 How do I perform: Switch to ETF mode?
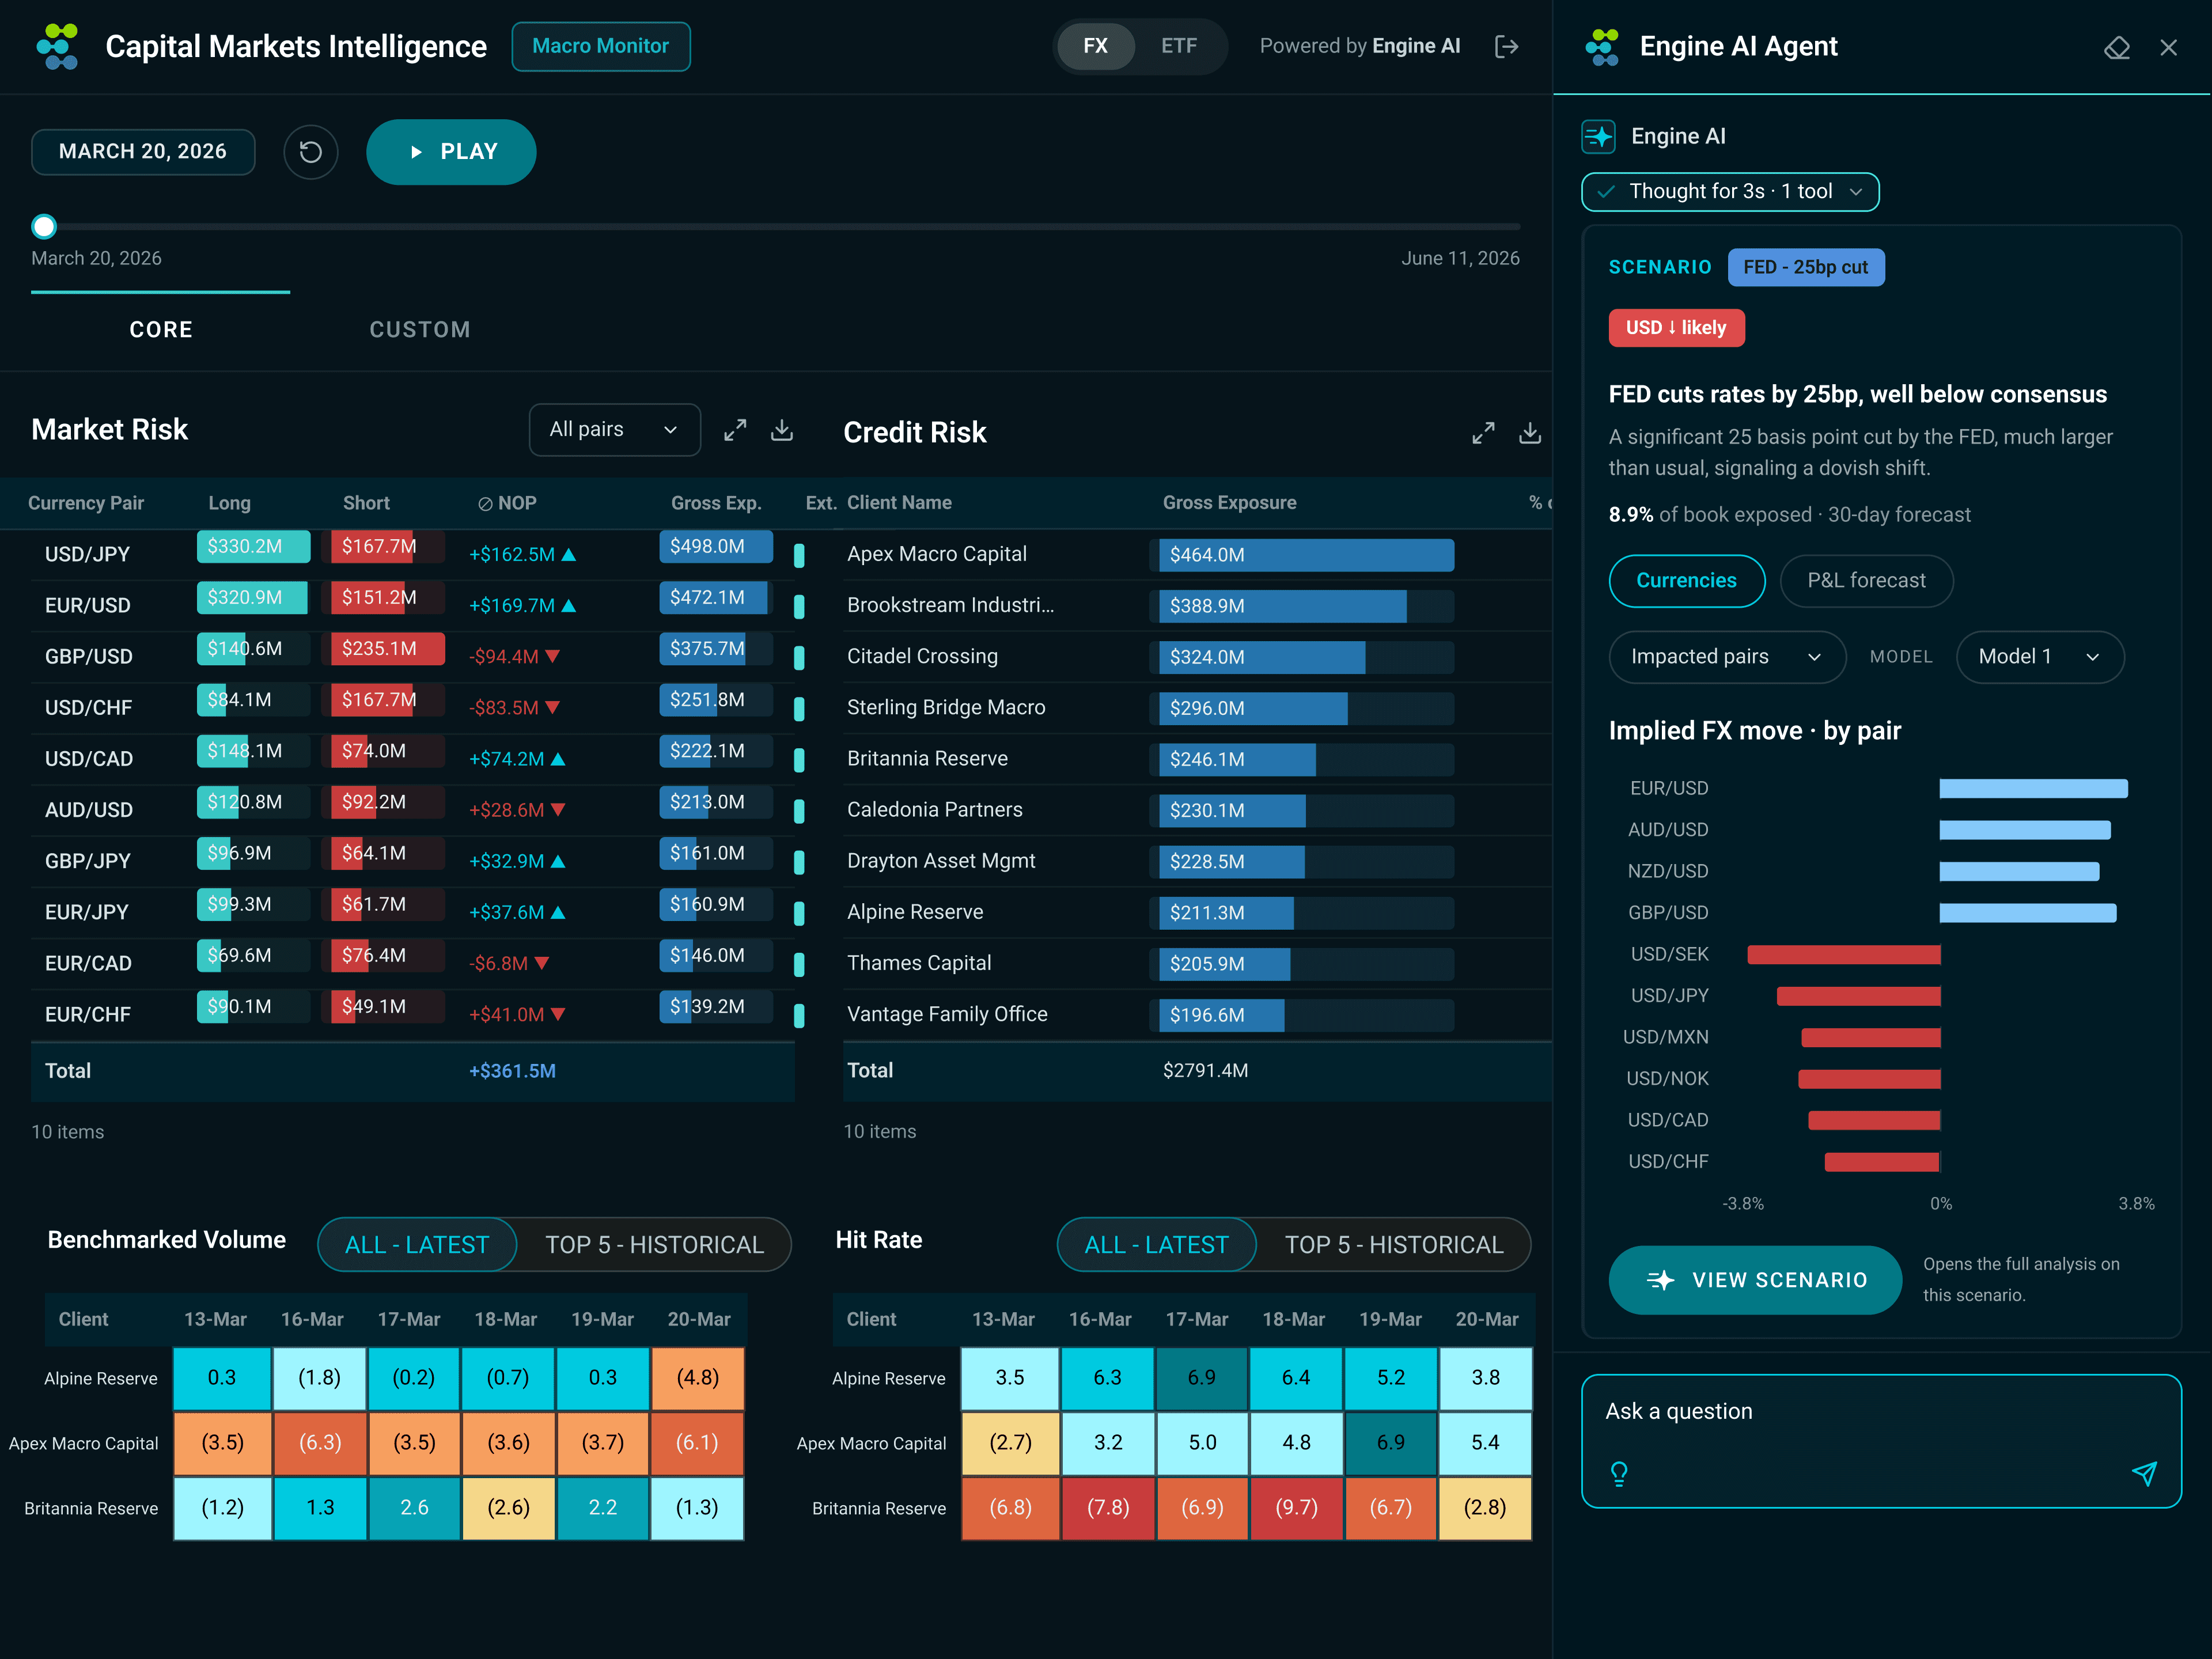[1178, 46]
